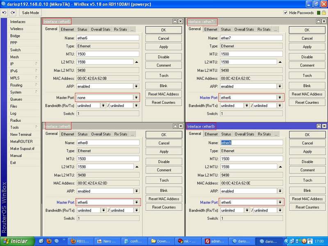Click Blink in the ether7 window
328x246 pixels.
click(x=307, y=86)
